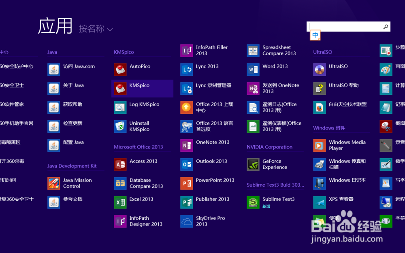405x253 pixels.
Task: Launch the Lync 2013 icon
Action: point(186,70)
